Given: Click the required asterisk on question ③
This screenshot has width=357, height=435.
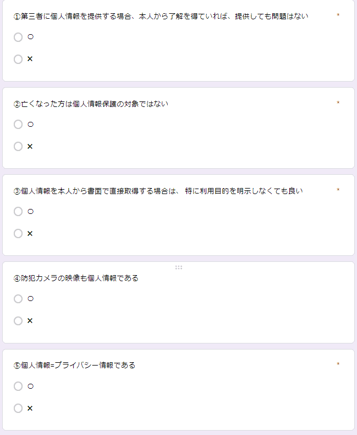Looking at the screenshot, I should pos(338,191).
